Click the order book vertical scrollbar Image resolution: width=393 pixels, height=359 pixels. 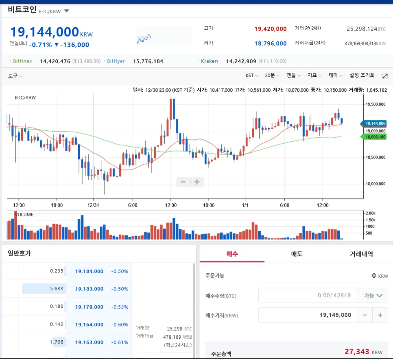(x=194, y=310)
